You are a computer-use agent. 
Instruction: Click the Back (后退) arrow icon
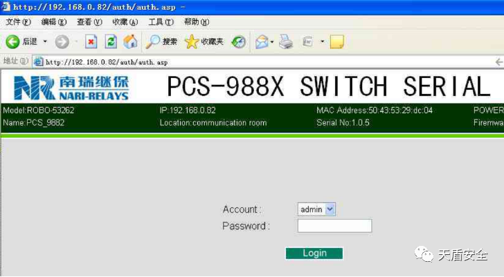12,42
